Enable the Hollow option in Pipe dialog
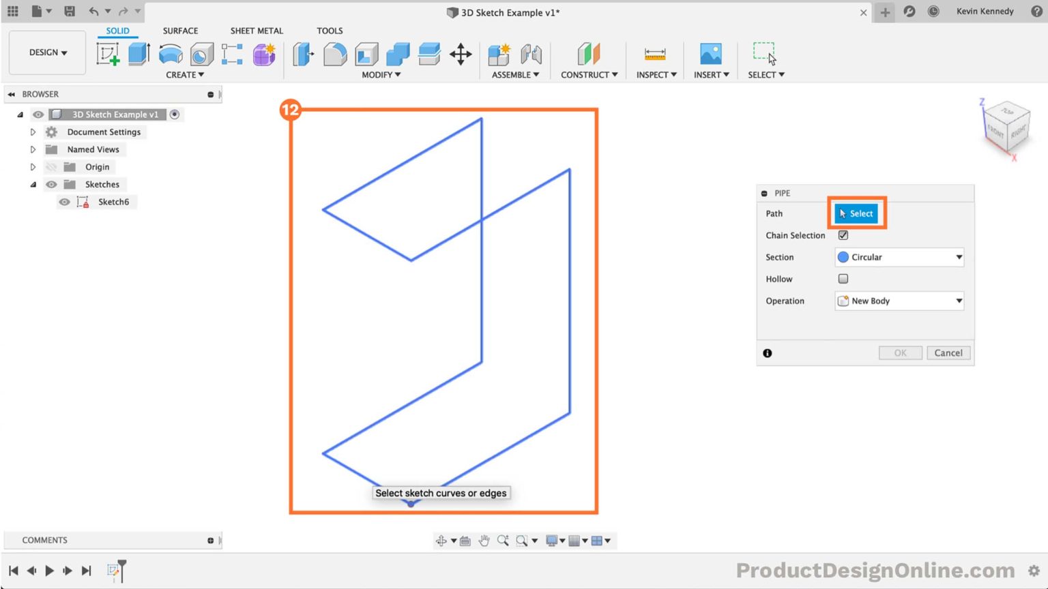The image size is (1048, 589). coord(843,279)
